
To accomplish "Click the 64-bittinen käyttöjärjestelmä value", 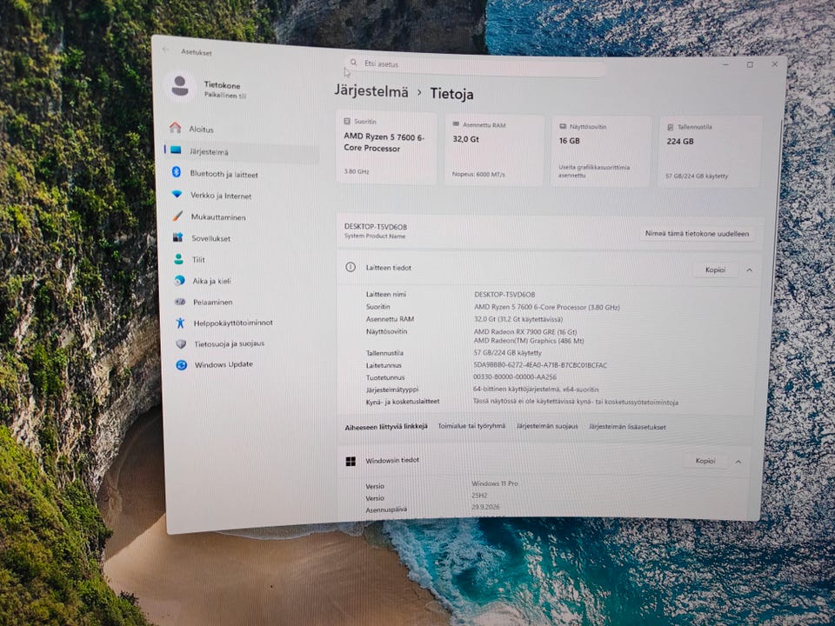I will (x=536, y=390).
